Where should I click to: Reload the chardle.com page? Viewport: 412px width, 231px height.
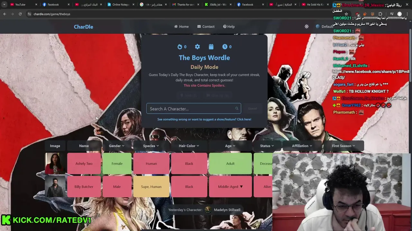(x=20, y=14)
